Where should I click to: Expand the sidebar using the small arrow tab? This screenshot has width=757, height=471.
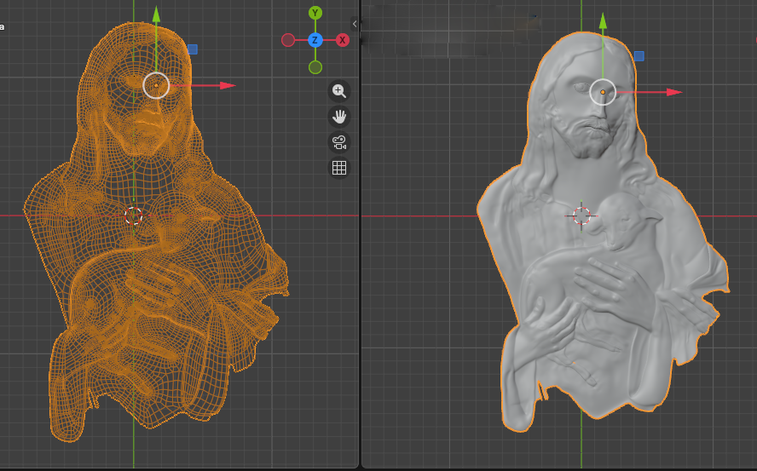355,24
